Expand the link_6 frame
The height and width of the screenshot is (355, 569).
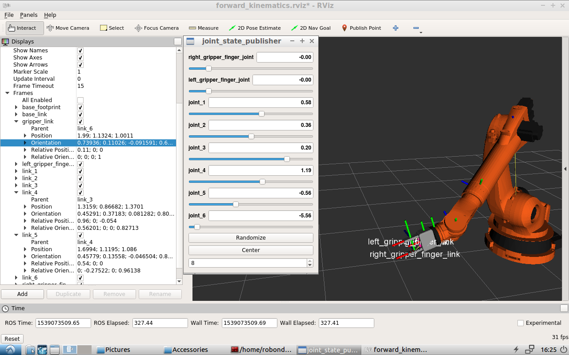pyautogui.click(x=16, y=278)
